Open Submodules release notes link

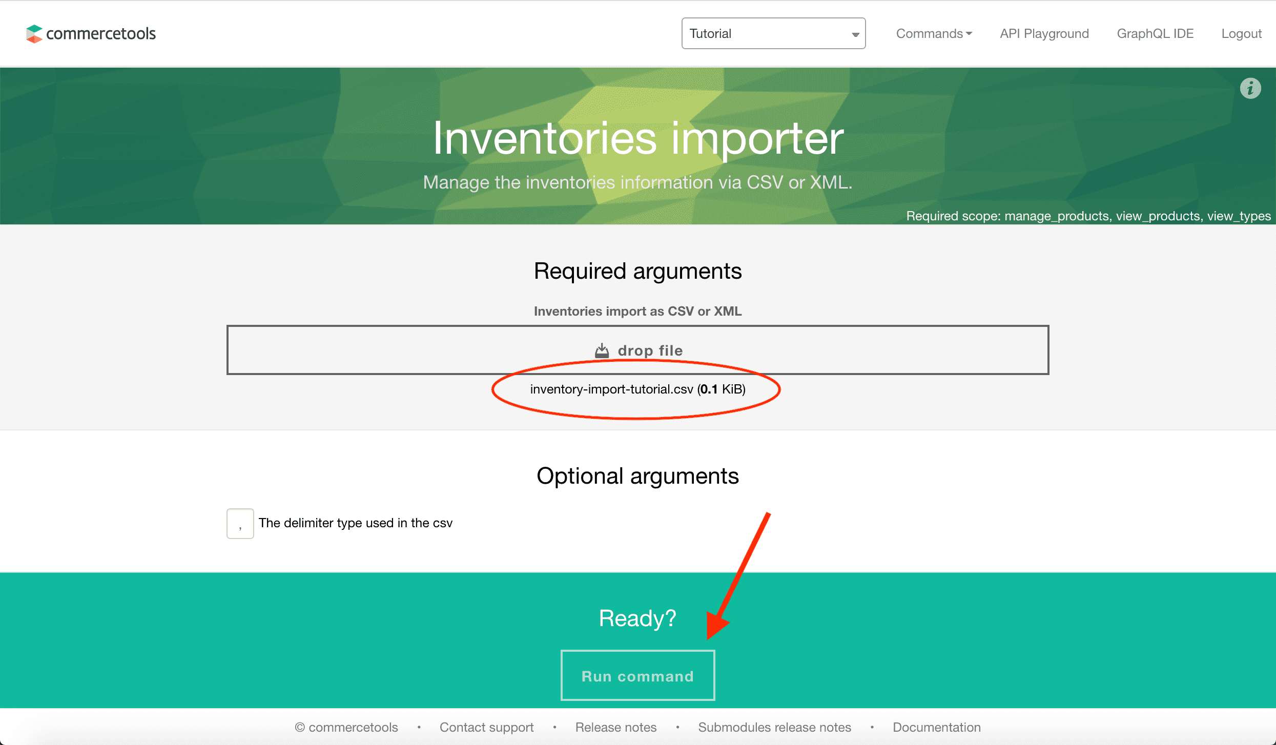(774, 727)
